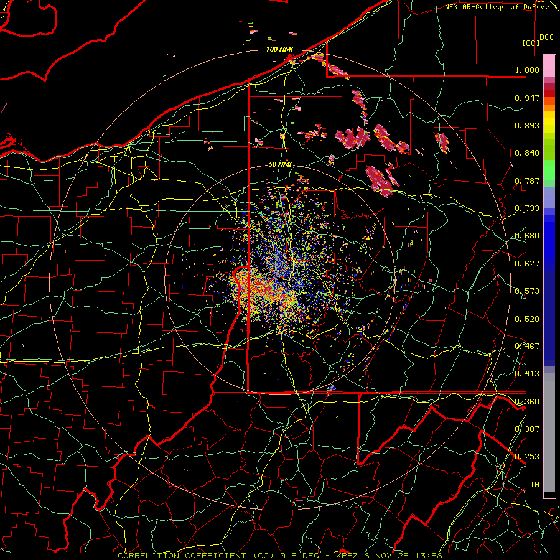
Task: Click the TH threshold label on legend
Action: [x=534, y=485]
